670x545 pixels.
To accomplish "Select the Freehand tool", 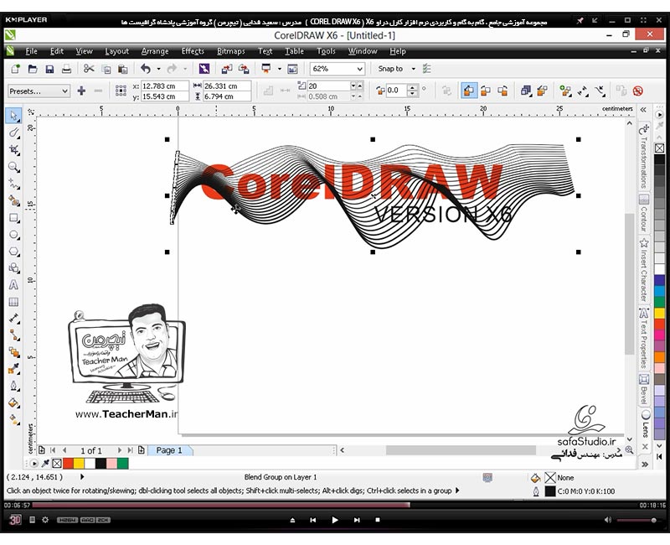I will tap(13, 184).
